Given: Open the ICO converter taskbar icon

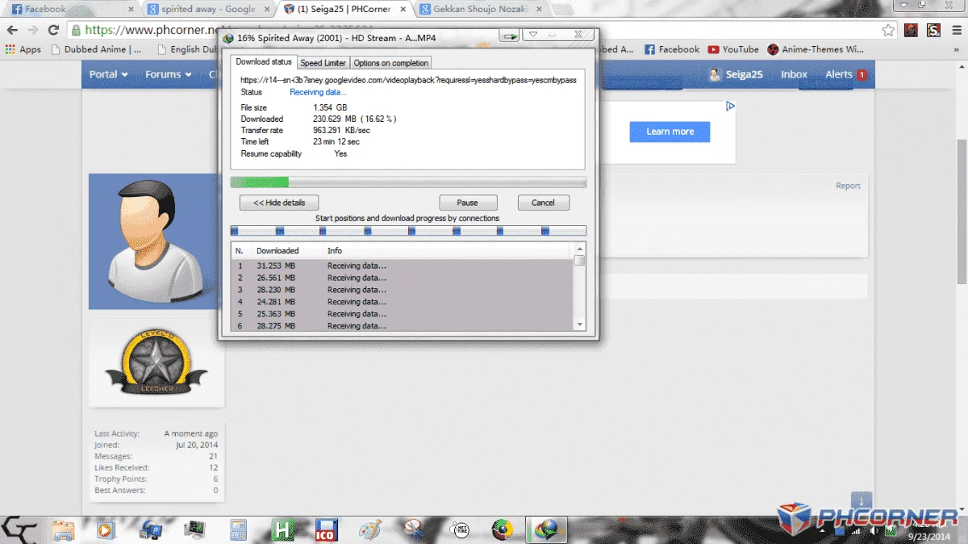Looking at the screenshot, I should click(326, 530).
